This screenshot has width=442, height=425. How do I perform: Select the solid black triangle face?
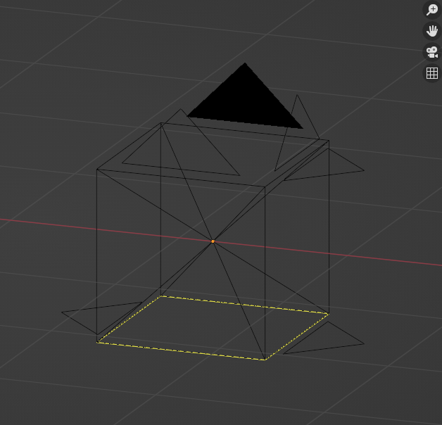245,102
